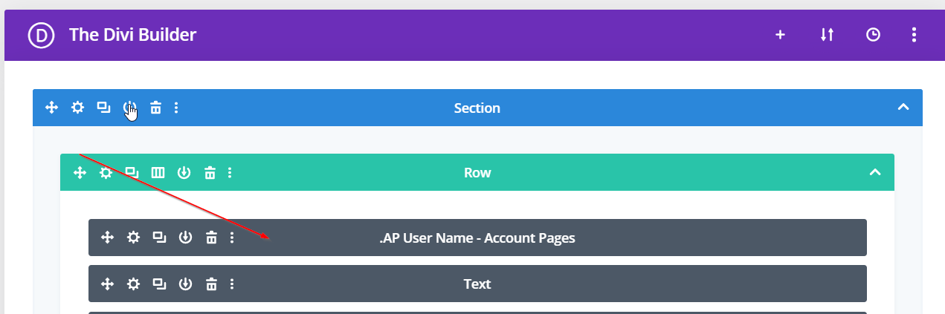Click the Row move handle icon

(80, 173)
